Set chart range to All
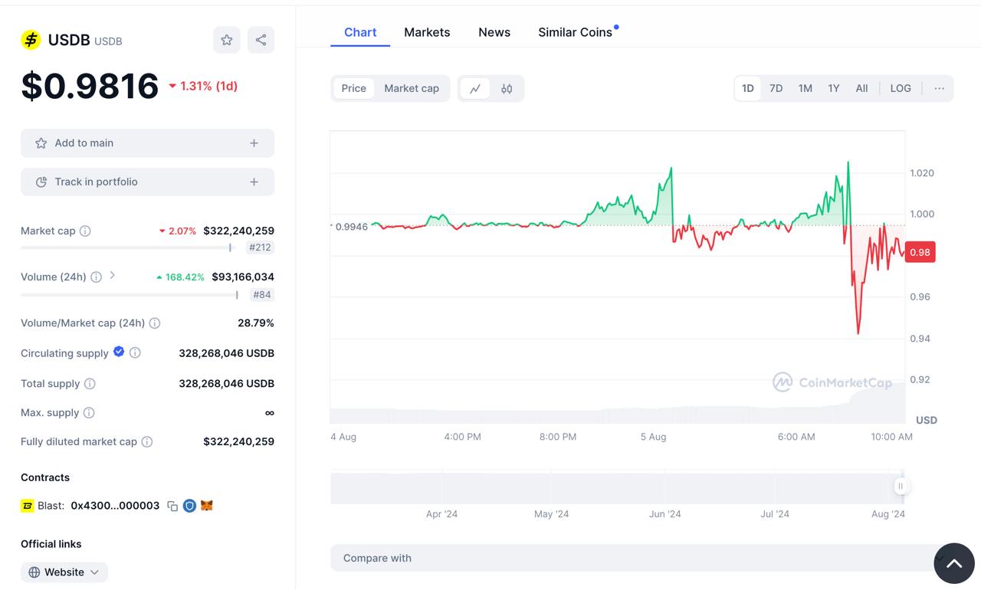The width and height of the screenshot is (981, 590). coord(862,88)
